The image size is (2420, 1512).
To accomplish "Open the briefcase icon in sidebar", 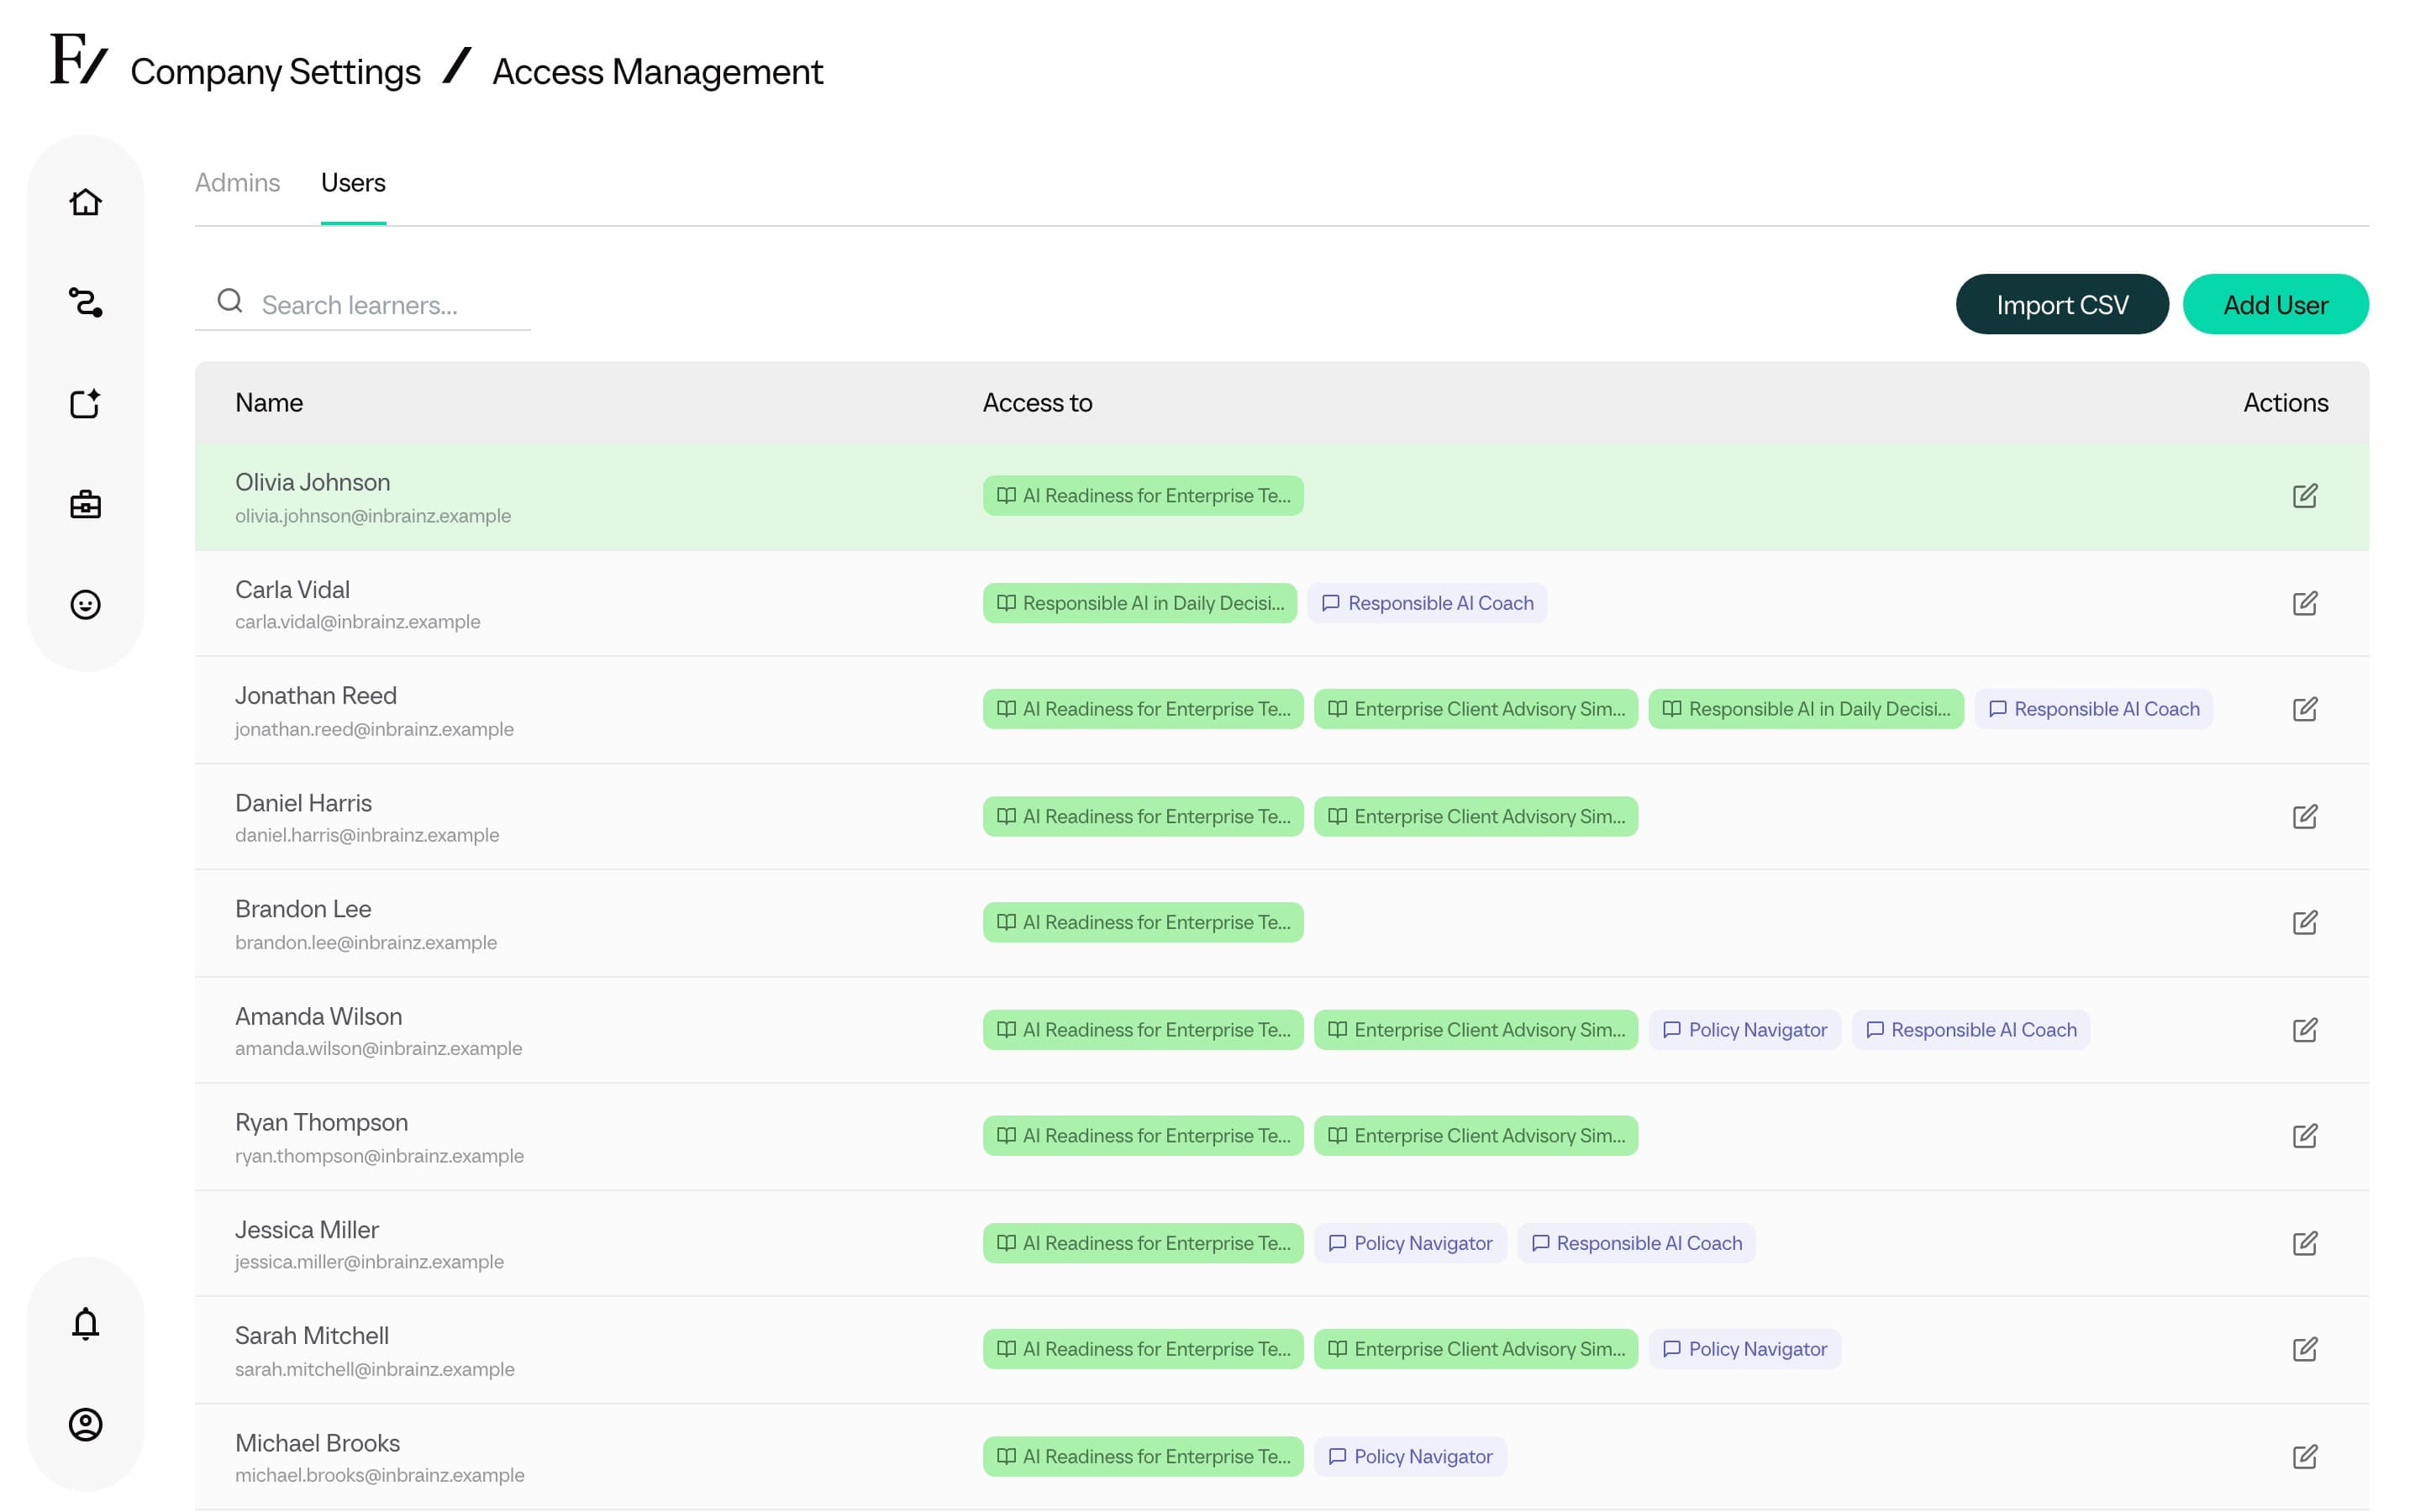I will click(85, 504).
